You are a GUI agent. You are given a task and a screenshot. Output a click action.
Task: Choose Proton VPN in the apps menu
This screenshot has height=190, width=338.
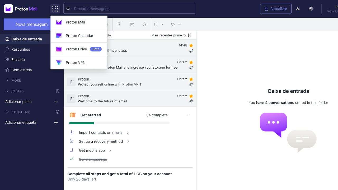[79, 63]
